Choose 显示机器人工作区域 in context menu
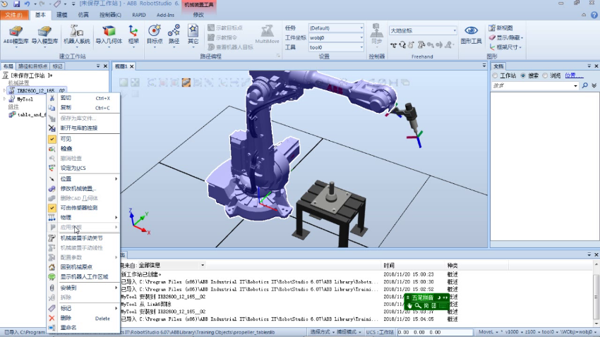The image size is (600, 337). pyautogui.click(x=83, y=276)
